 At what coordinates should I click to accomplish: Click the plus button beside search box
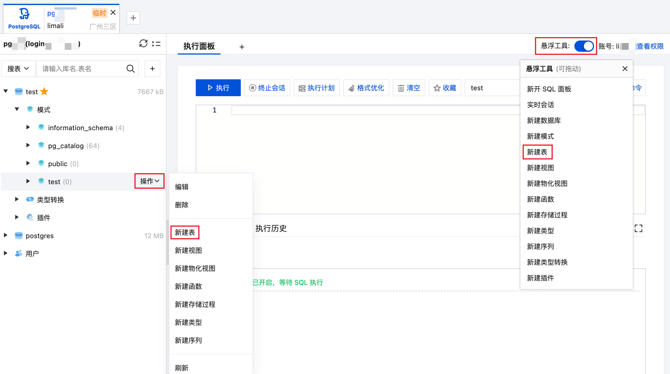152,69
